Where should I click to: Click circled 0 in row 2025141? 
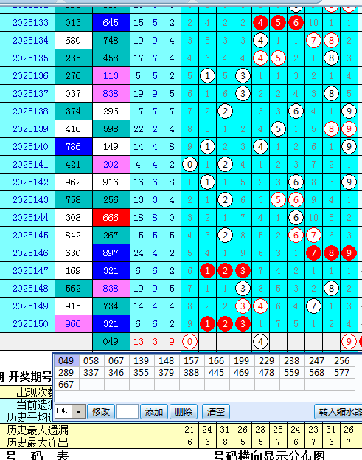point(189,164)
